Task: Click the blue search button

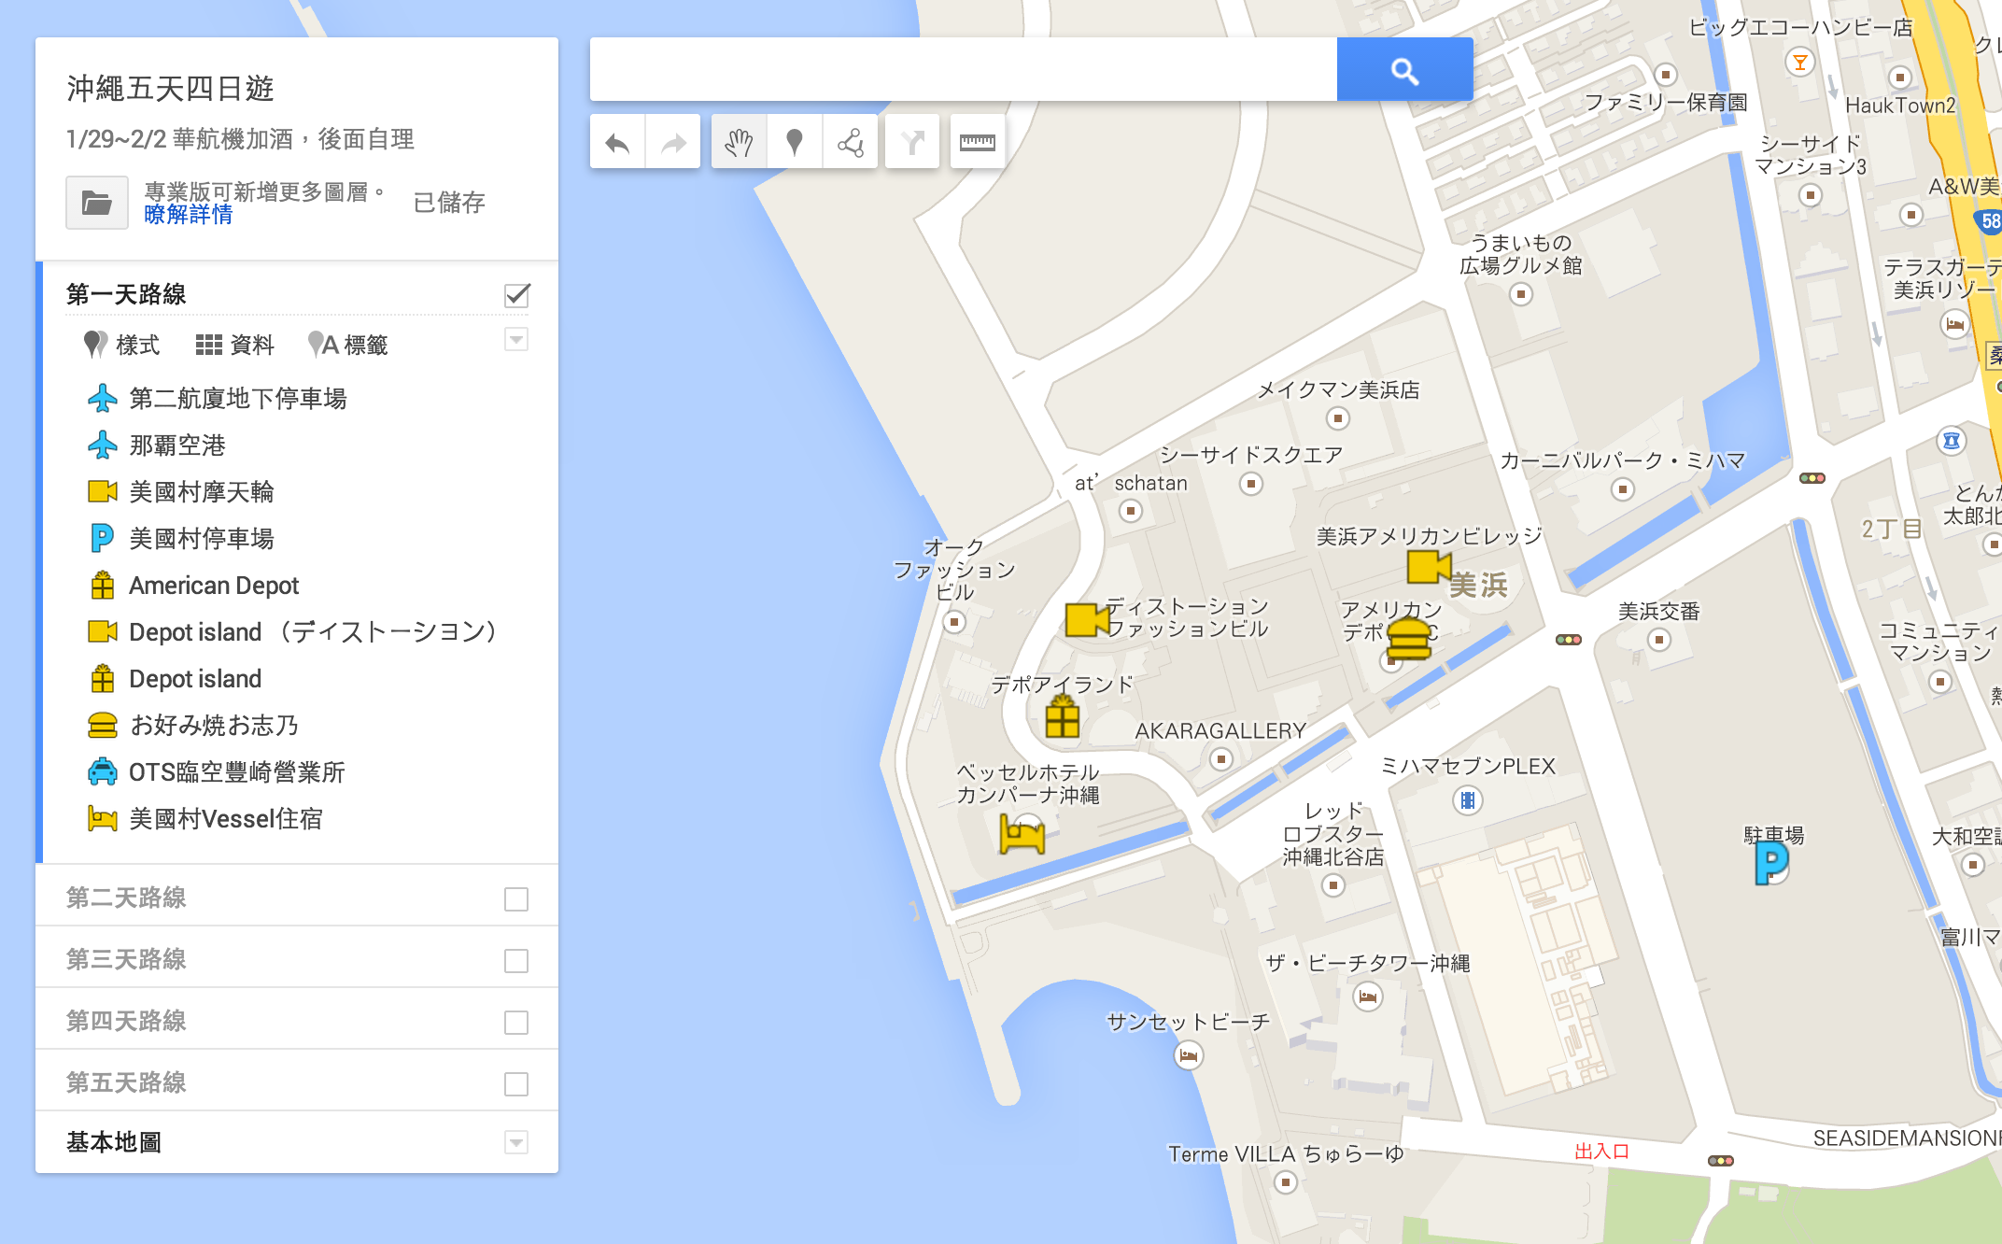Action: coord(1404,70)
